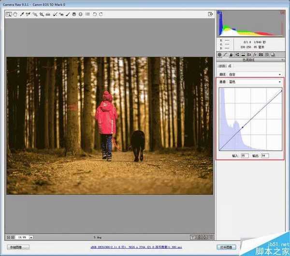Toggle highlight clipping warning in histogram
Viewport: 290px width, 256px height.
281,12
